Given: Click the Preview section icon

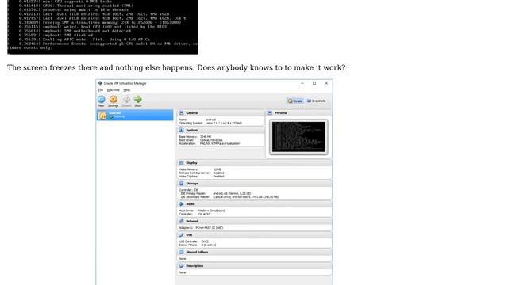Looking at the screenshot, I should (x=270, y=112).
